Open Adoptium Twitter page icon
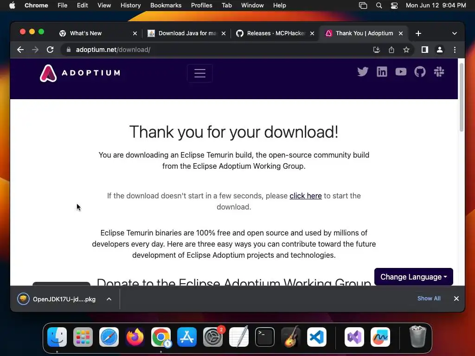 363,72
